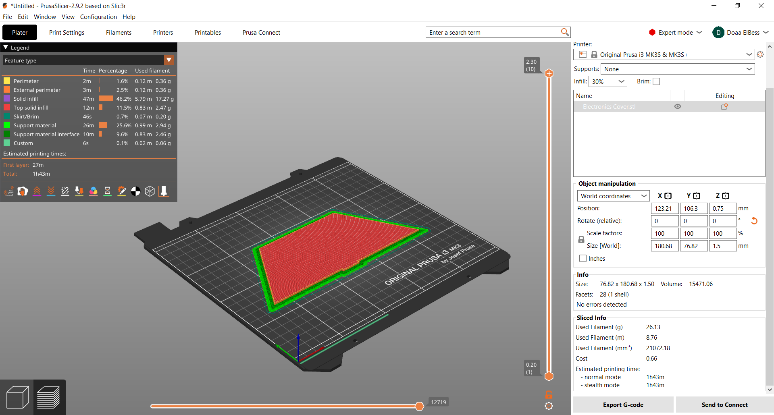Click Export G-code button
The width and height of the screenshot is (774, 415).
pos(623,405)
